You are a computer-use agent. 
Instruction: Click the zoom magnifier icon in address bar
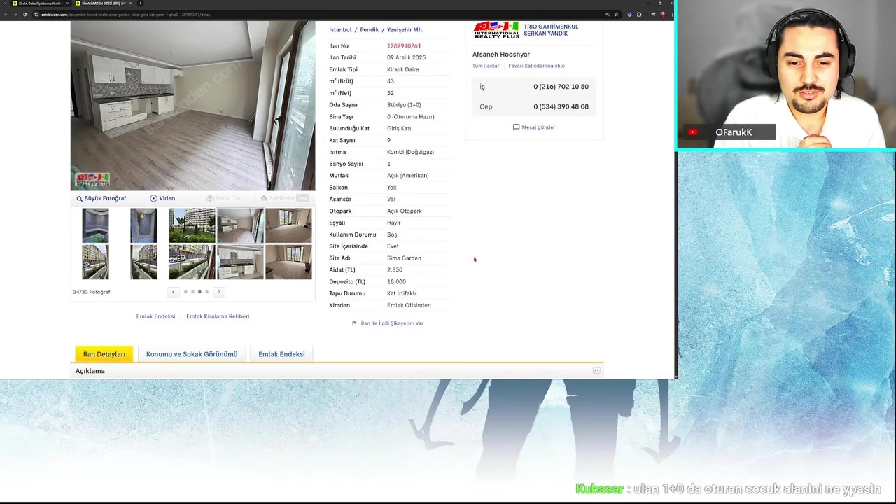click(x=607, y=14)
